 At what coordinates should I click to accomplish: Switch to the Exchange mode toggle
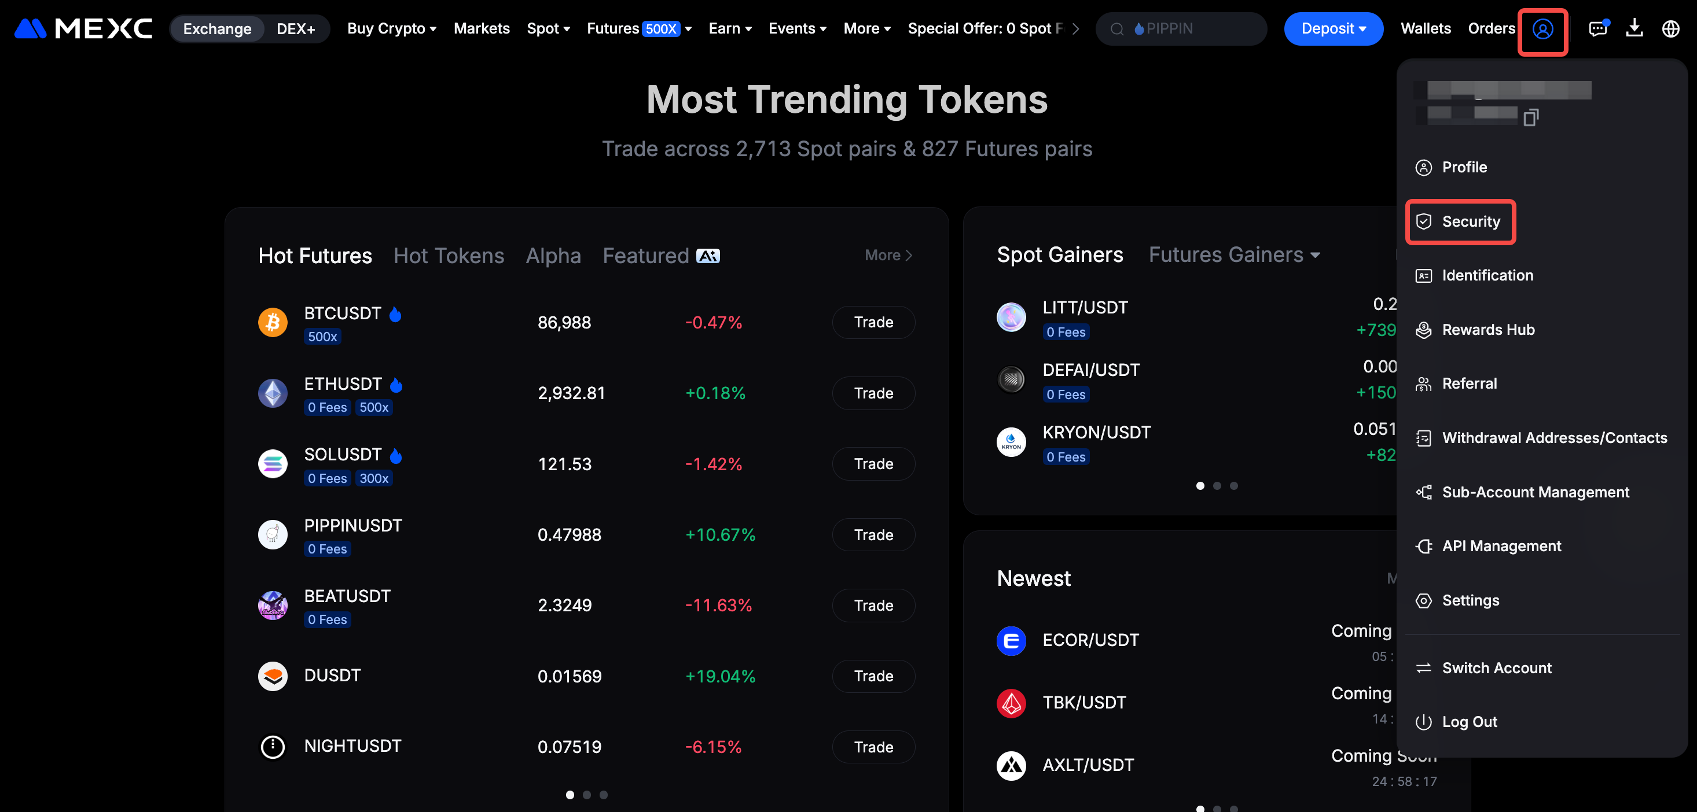[216, 29]
